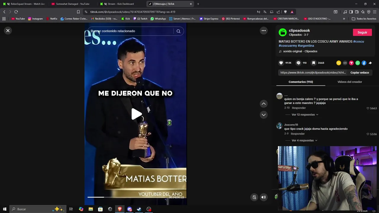Click search magnifier in video search bar
379x213 pixels.
178,31
